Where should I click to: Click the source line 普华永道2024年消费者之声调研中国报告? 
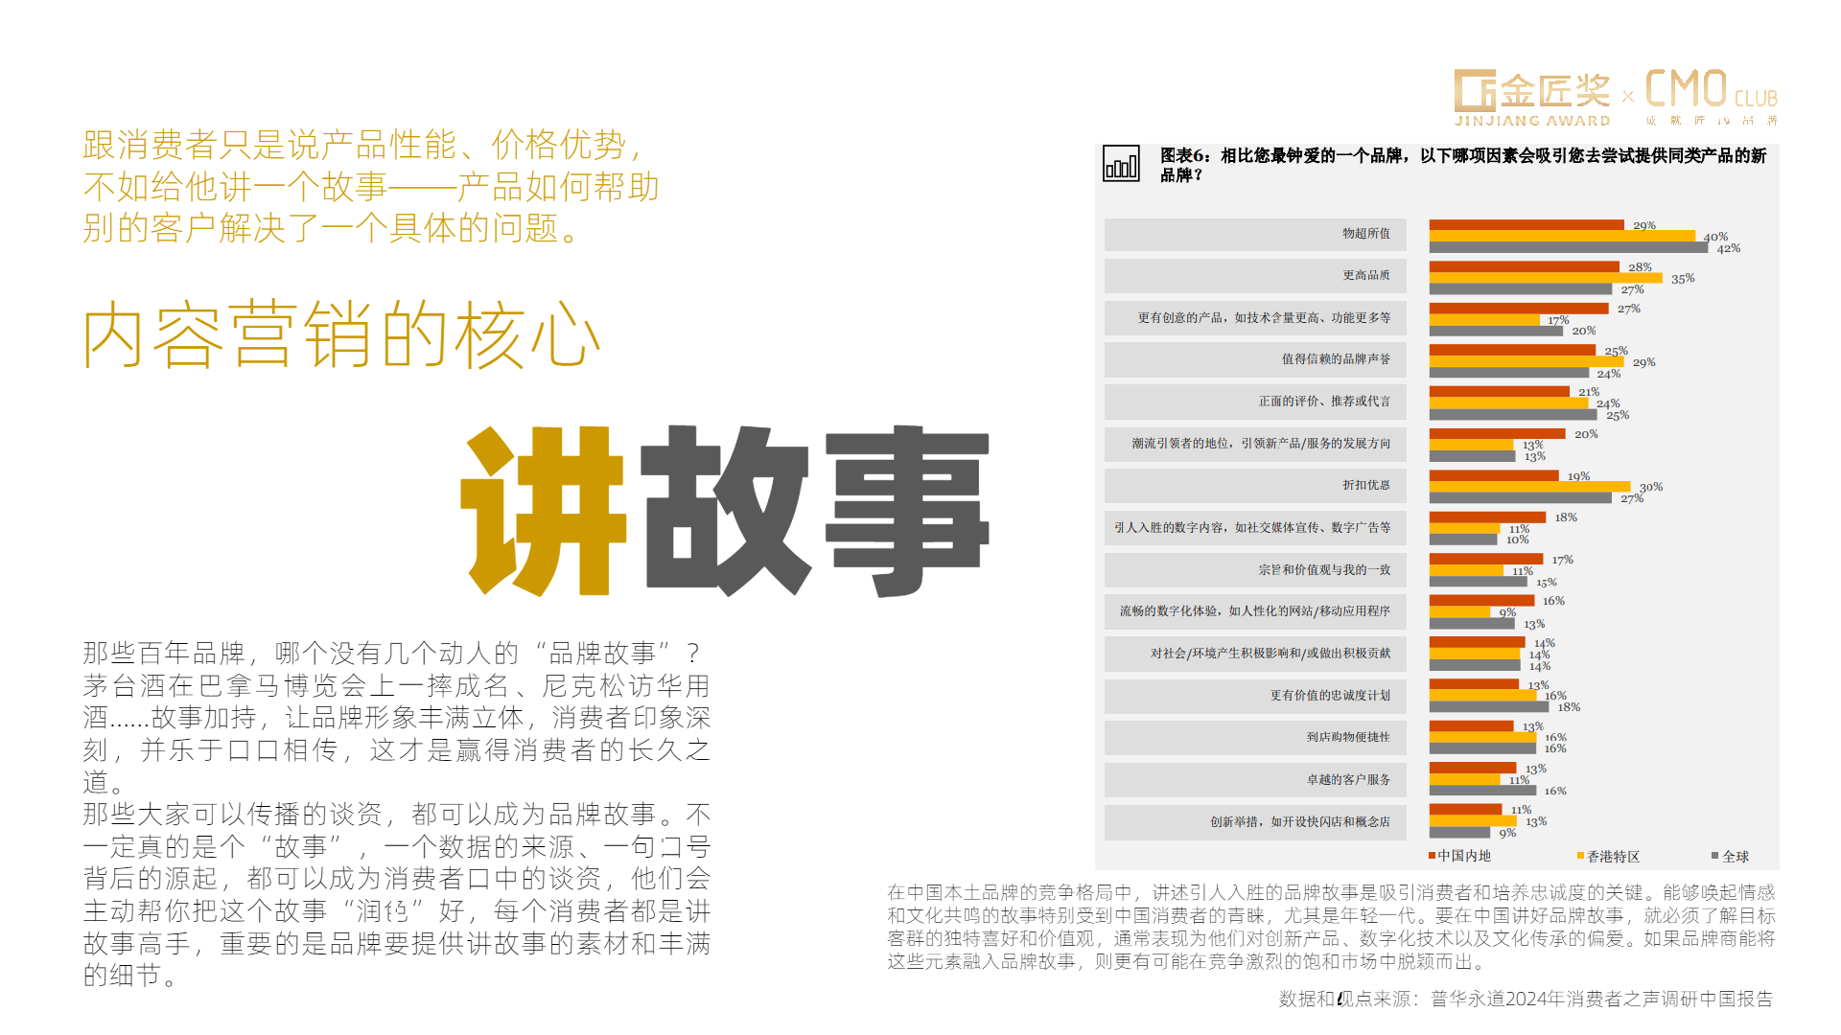[x=1526, y=999]
